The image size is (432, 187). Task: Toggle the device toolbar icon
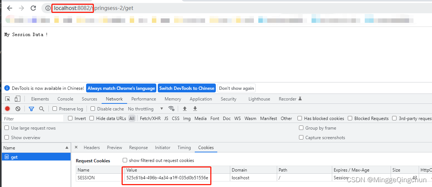17,99
